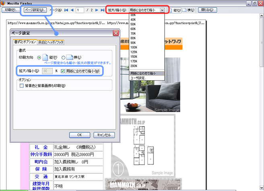Switch to 書式とオプション tab
This screenshot has height=191, width=264.
coord(25,42)
